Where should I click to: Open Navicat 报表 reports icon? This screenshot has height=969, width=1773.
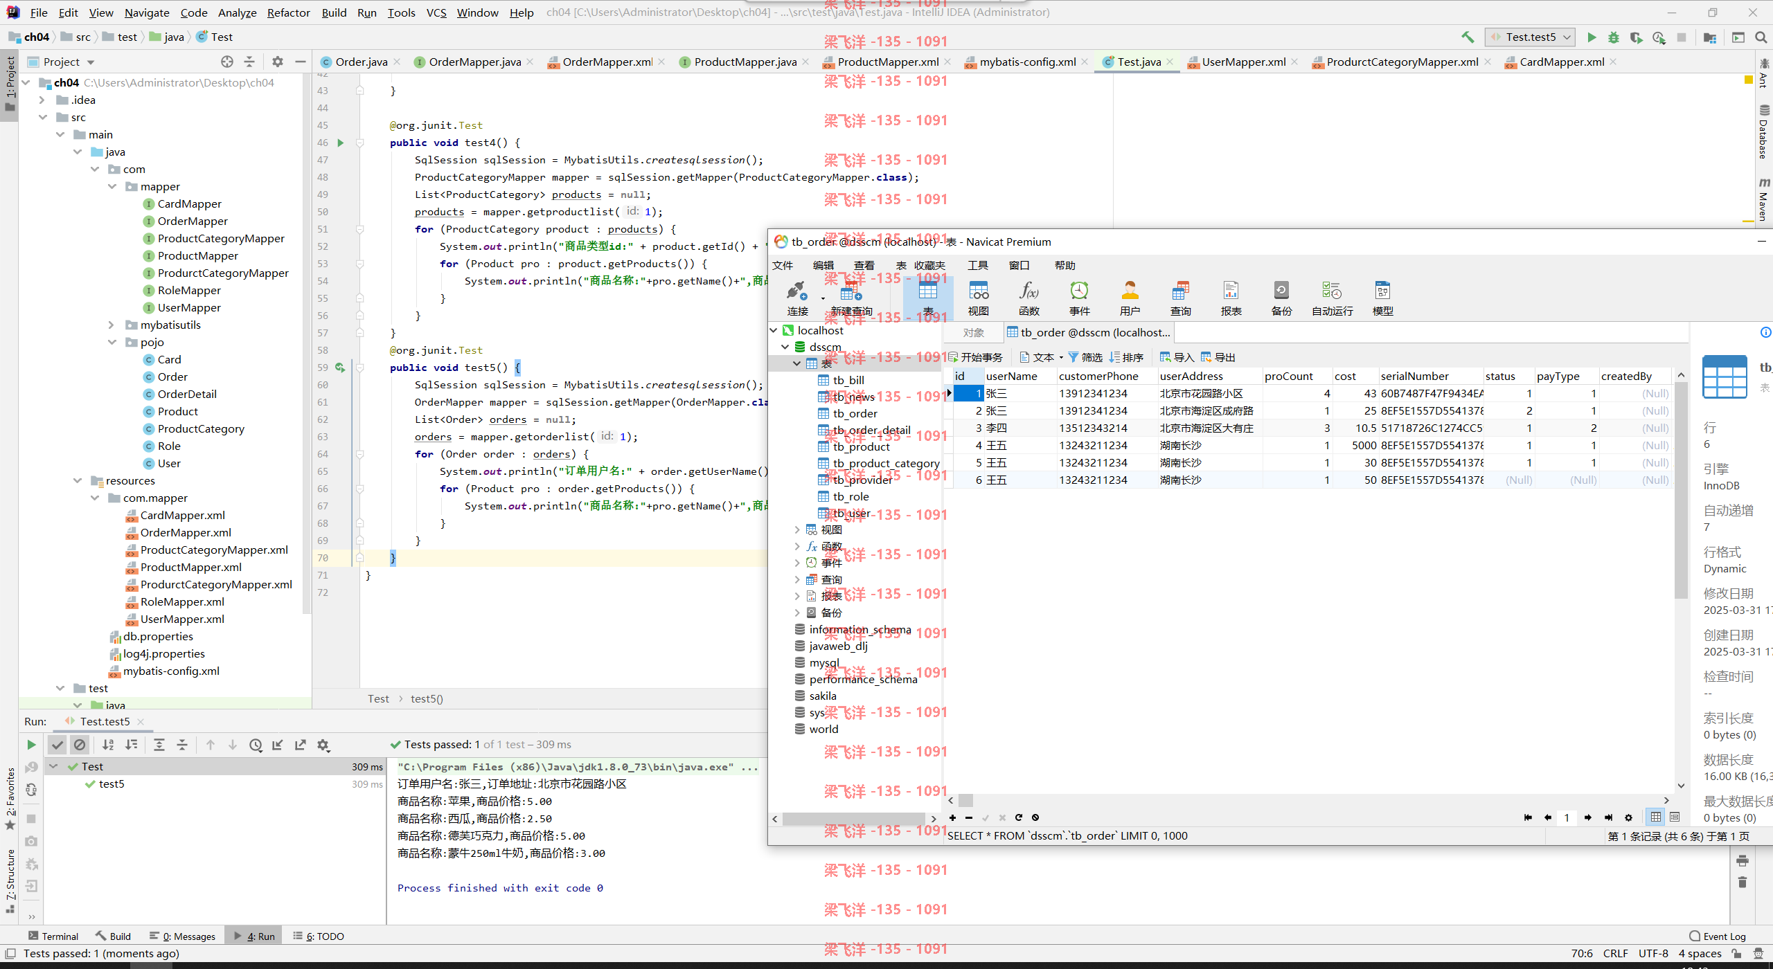(x=1231, y=298)
